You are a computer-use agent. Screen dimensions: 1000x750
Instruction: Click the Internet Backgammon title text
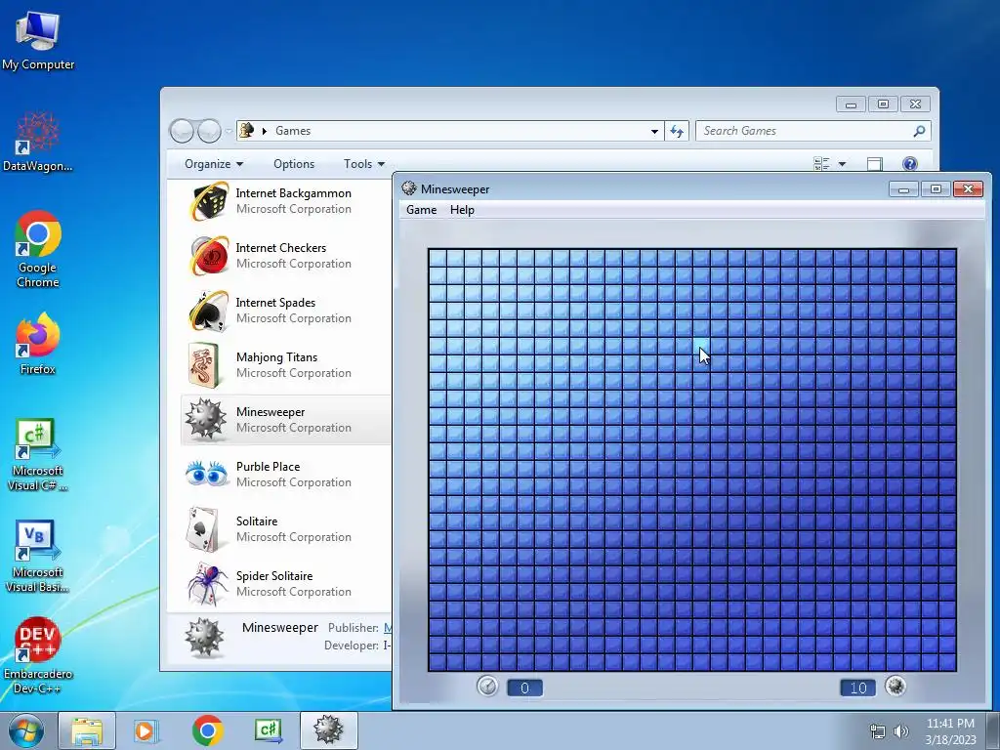coord(293,193)
